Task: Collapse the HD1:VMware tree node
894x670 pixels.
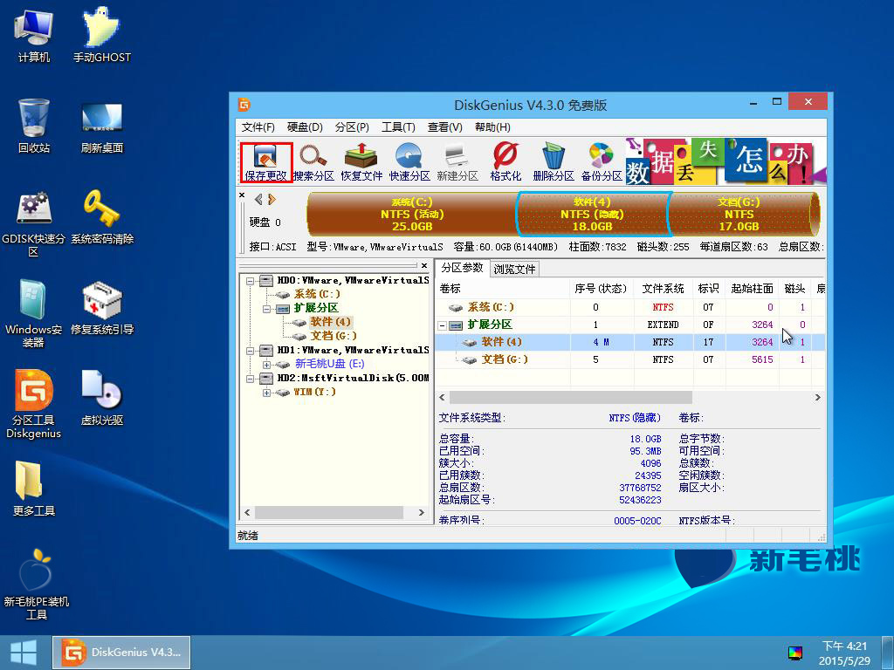Action: 251,351
